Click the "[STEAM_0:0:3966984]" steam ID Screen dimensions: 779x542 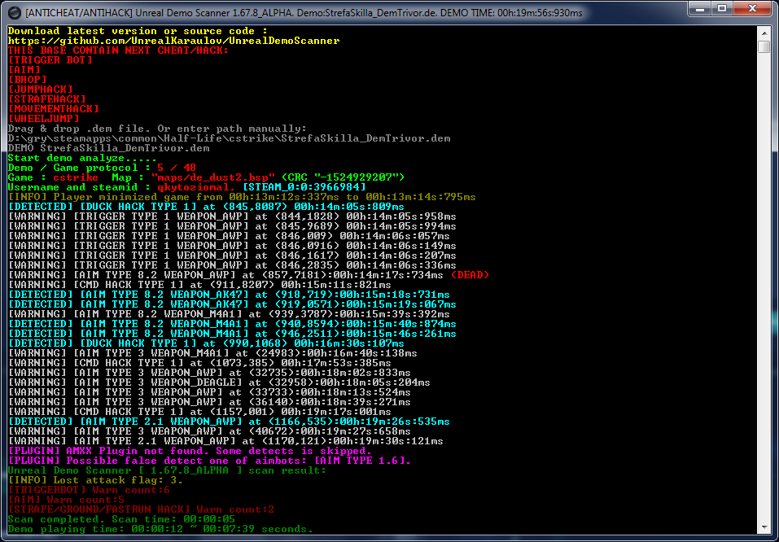point(304,187)
